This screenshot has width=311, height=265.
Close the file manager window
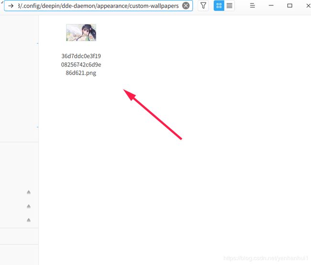308,6
